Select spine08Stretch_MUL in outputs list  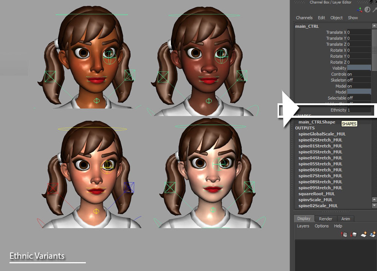(x=320, y=182)
